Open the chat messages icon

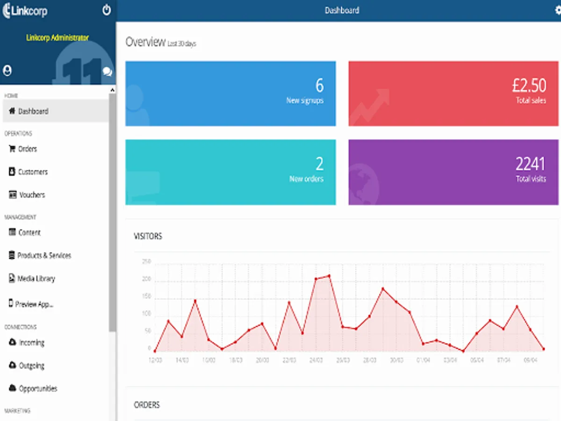click(x=108, y=71)
